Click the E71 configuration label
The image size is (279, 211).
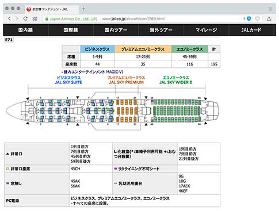(9, 40)
